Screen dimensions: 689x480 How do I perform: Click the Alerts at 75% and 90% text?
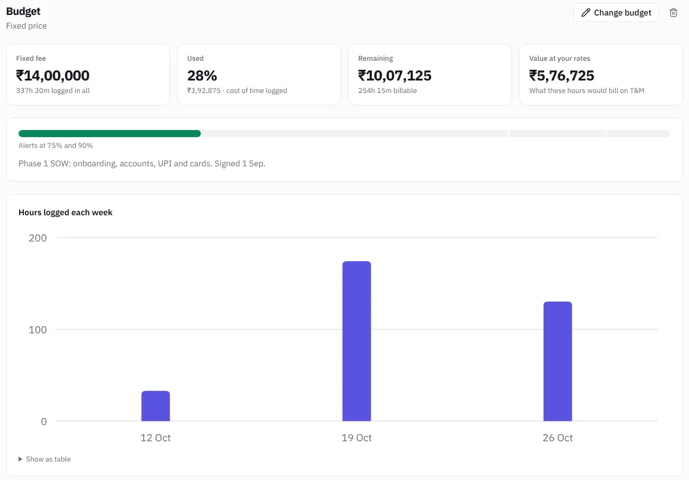(x=55, y=145)
